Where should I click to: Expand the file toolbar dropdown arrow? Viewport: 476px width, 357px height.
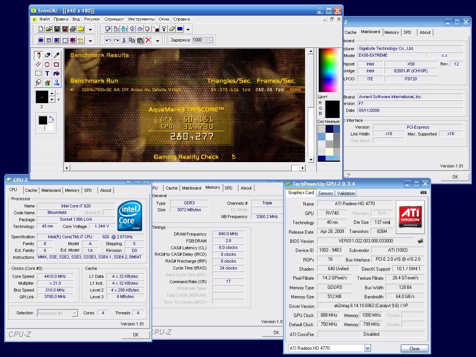[90, 29]
